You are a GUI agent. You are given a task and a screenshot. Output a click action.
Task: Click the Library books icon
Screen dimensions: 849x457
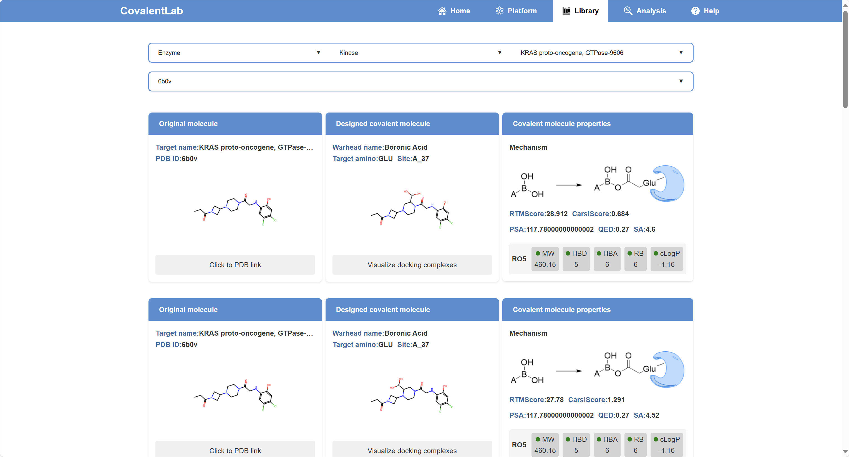[566, 11]
